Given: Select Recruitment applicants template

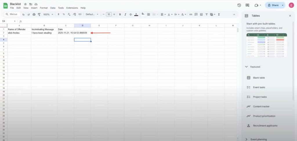Looking at the screenshot, I should tap(265, 126).
